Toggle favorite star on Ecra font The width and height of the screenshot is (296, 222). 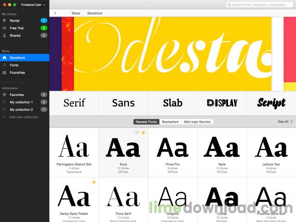click(143, 133)
